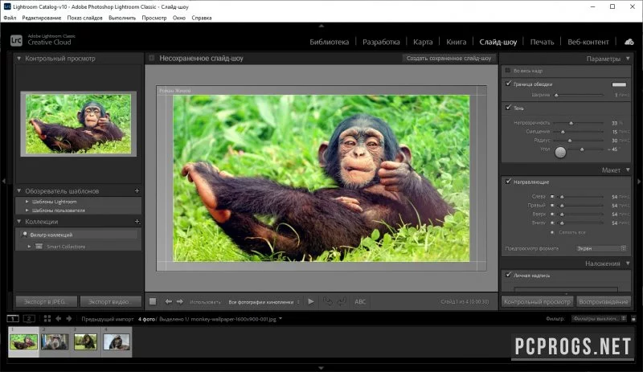Click the collection filter search icon
Viewport: 643px width, 372px height.
(x=25, y=235)
